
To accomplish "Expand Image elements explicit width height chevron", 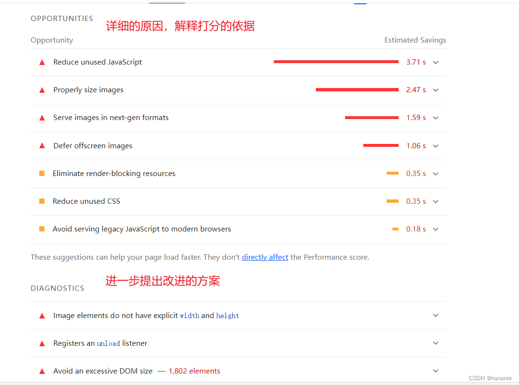I will 435,316.
